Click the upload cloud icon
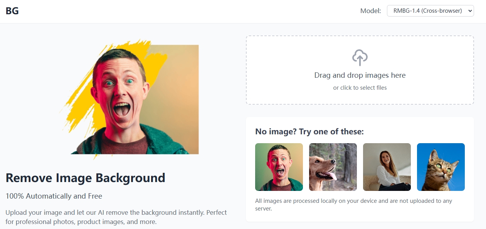Screen dimensions: 486x229 360,57
